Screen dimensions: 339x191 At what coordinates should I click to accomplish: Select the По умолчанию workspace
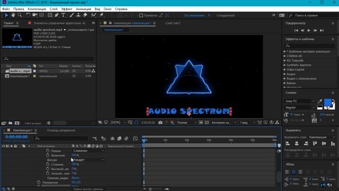(x=194, y=15)
